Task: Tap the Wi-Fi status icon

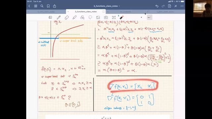Action: [172, 1]
